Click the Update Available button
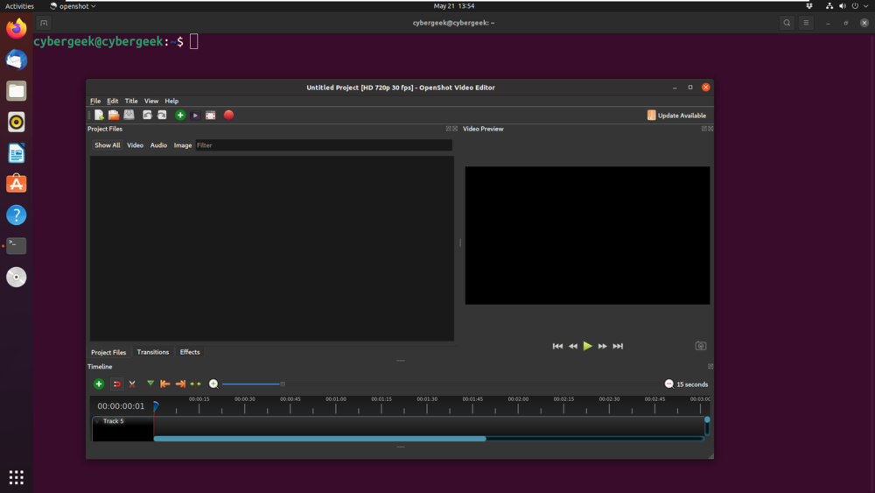The image size is (875, 493). [x=676, y=116]
